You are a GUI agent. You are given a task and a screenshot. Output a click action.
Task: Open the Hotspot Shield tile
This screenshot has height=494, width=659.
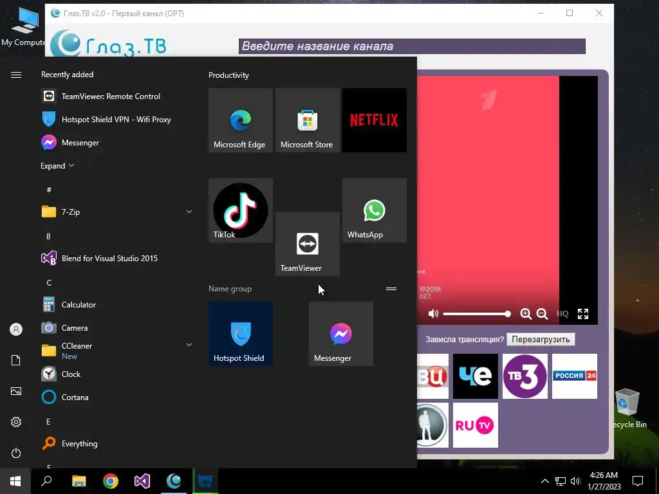(x=241, y=334)
